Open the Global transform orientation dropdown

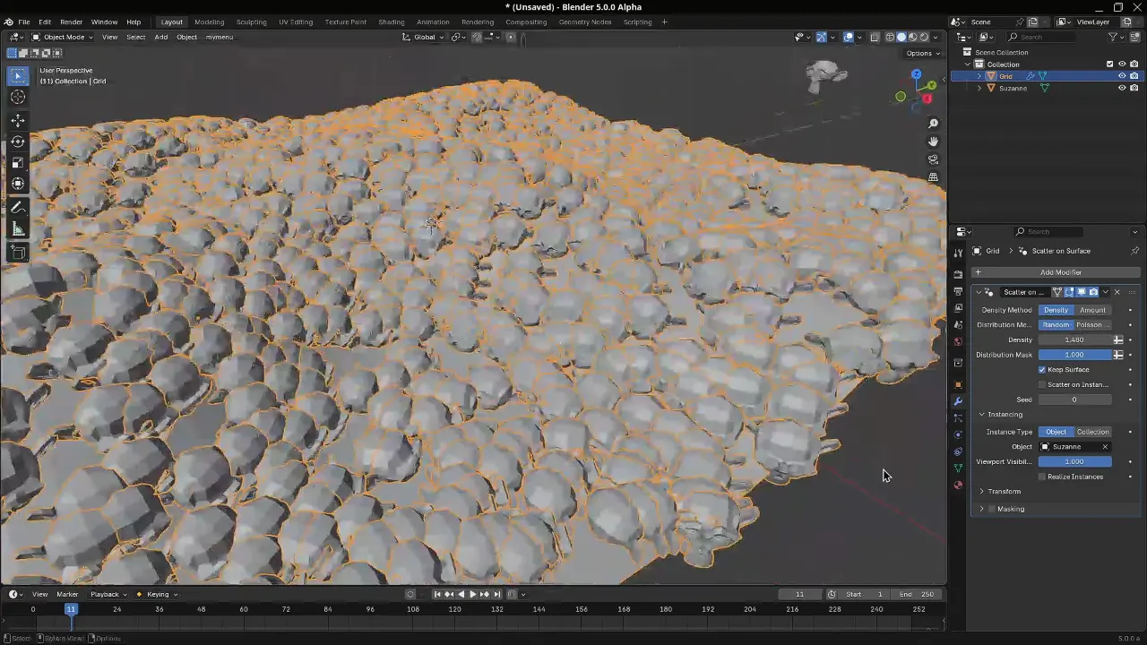pos(424,37)
